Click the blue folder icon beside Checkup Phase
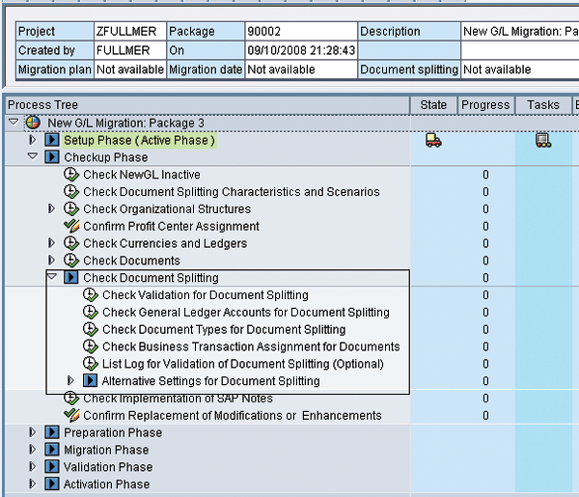This screenshot has width=579, height=497. click(52, 157)
